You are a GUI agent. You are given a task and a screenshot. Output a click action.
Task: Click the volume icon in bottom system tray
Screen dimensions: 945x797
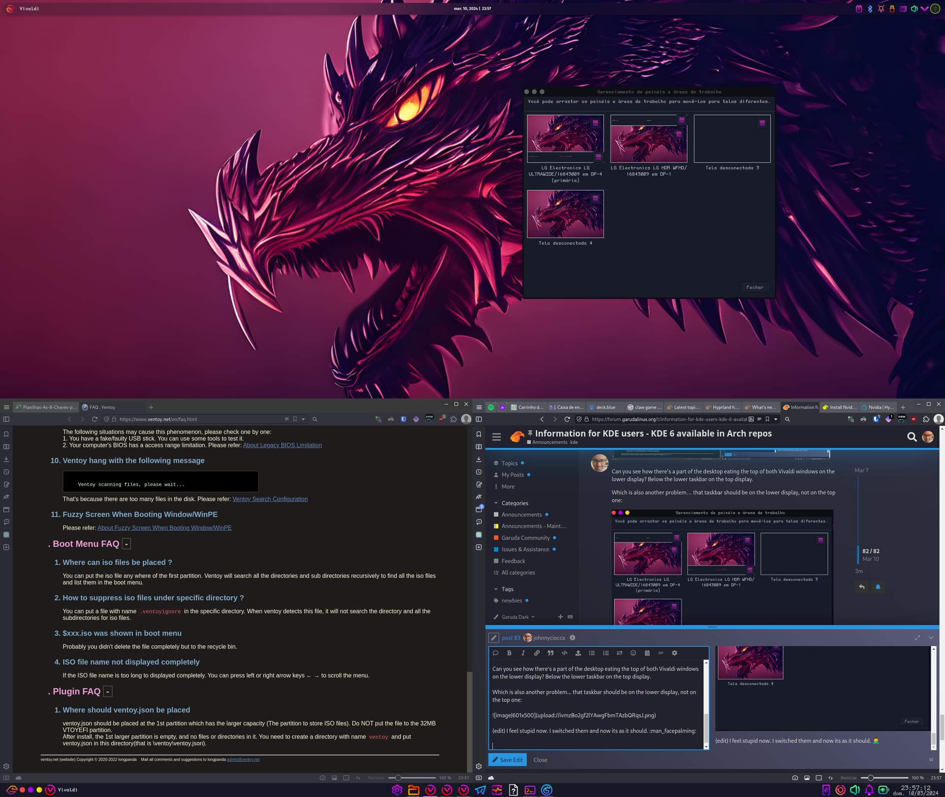(x=855, y=790)
